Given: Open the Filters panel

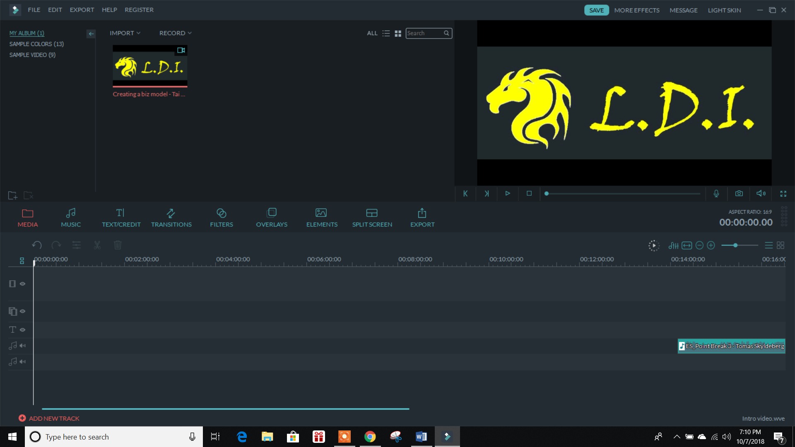Looking at the screenshot, I should point(221,217).
